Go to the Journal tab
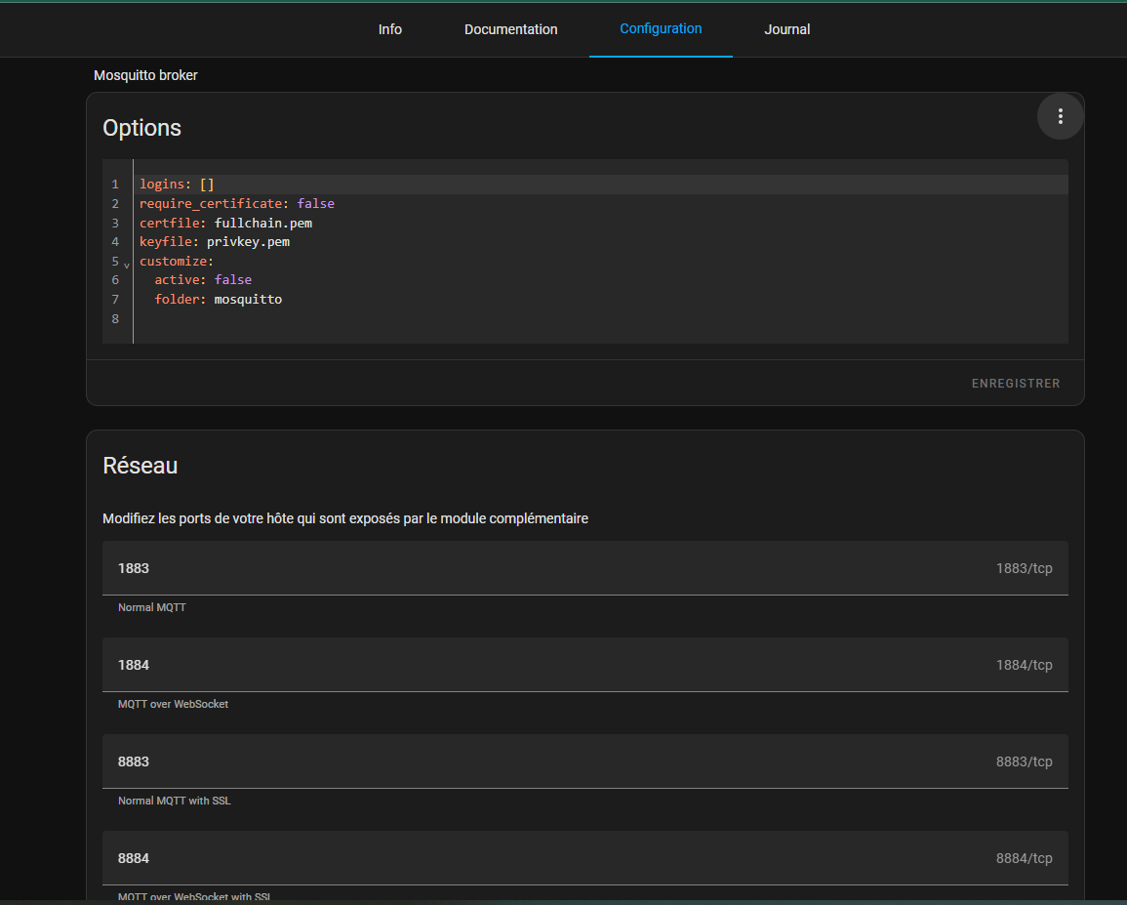1127x905 pixels. [786, 29]
